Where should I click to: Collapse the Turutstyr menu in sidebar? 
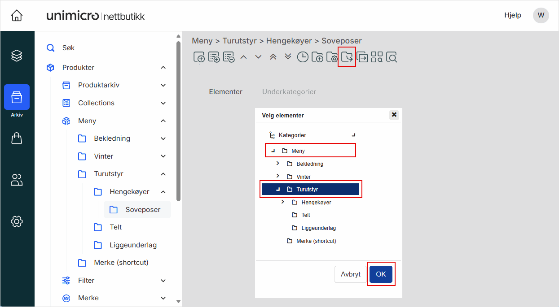163,174
